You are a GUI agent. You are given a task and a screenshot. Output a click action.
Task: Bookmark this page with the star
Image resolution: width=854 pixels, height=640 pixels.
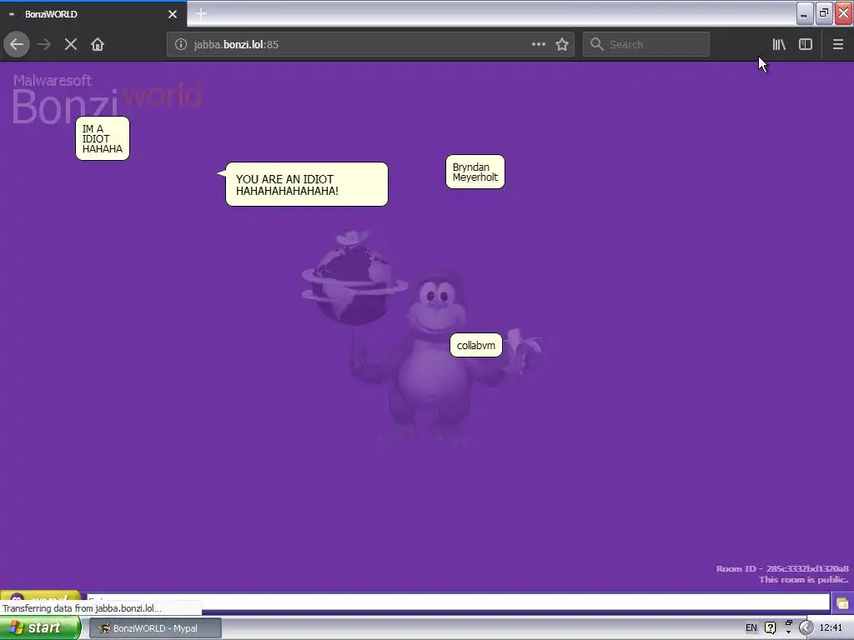(562, 44)
